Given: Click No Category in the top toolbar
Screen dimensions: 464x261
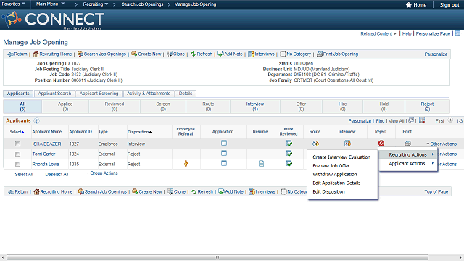Looking at the screenshot, I should (296, 54).
